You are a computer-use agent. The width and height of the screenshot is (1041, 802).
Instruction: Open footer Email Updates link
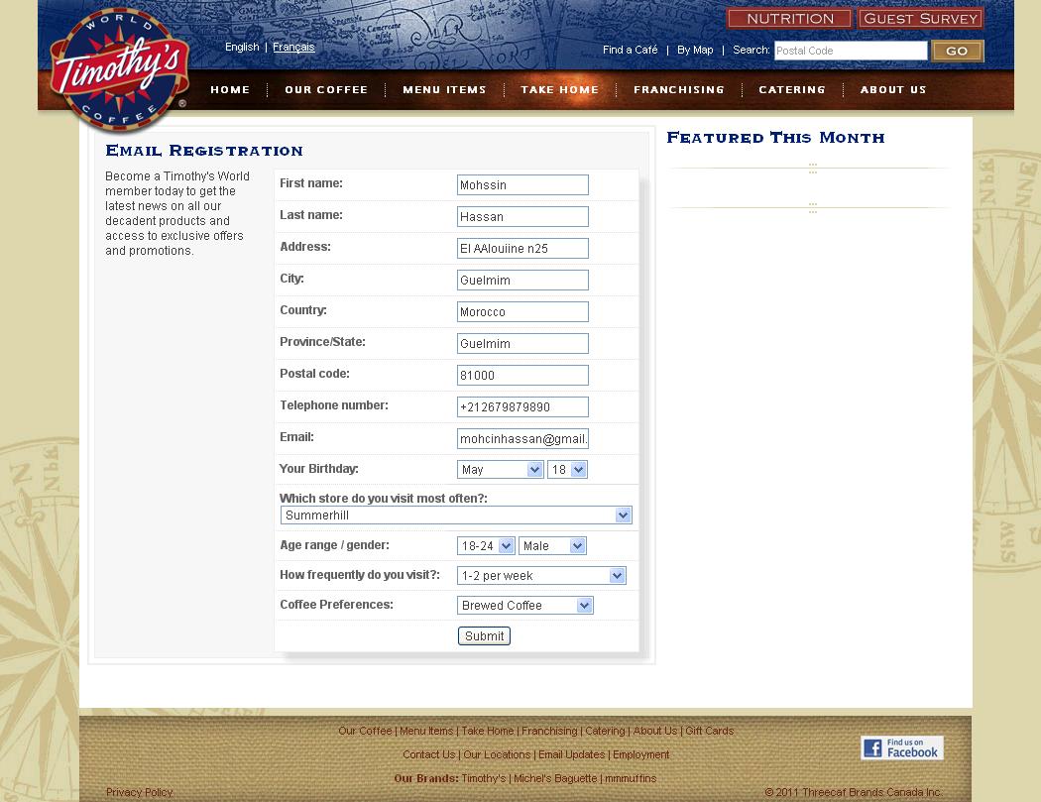click(572, 754)
